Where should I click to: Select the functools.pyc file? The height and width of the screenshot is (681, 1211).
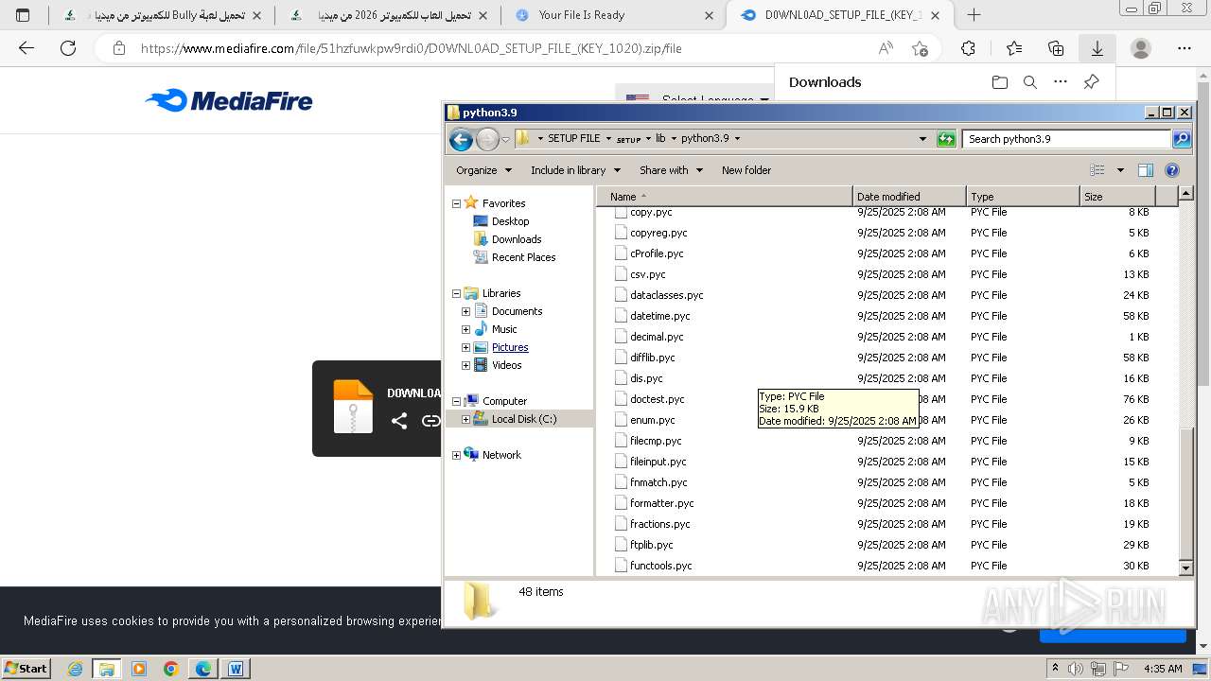pos(660,566)
